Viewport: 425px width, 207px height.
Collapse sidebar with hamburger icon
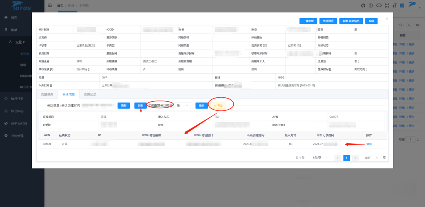point(50,5)
